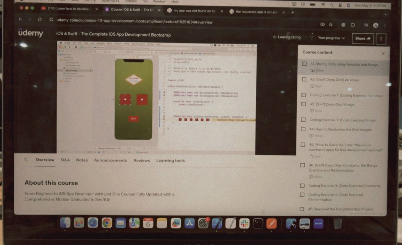Open the Chrome three-dot browser menu
402x245 pixels.
[385, 25]
